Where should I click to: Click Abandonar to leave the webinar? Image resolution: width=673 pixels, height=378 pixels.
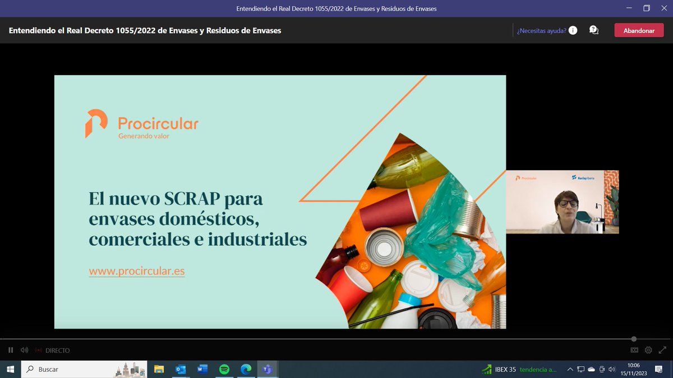[639, 30]
